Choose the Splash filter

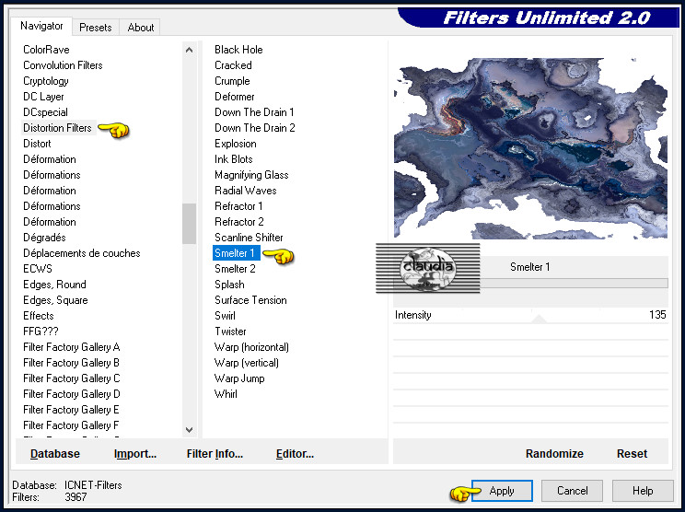coord(229,285)
